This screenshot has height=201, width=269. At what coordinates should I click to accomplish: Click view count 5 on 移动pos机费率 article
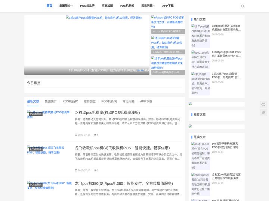tap(96, 135)
